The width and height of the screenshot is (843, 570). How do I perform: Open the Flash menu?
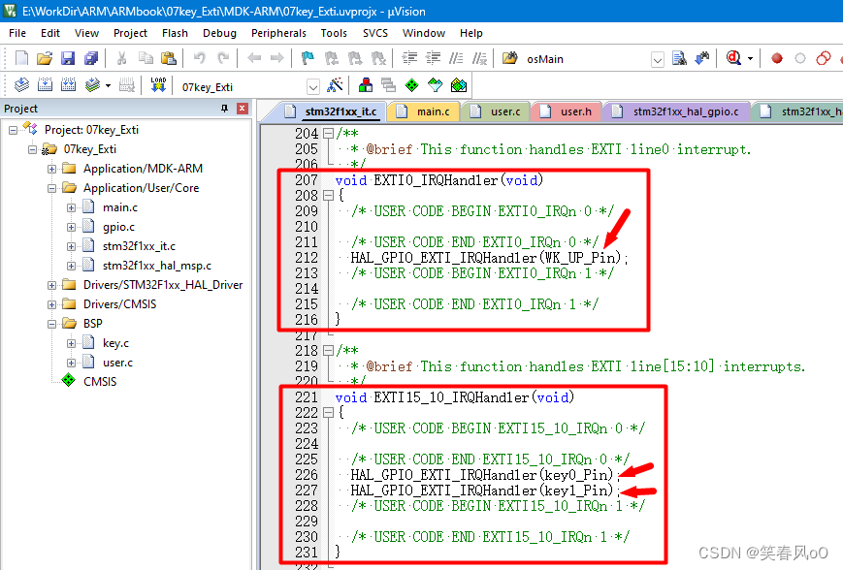[x=175, y=33]
